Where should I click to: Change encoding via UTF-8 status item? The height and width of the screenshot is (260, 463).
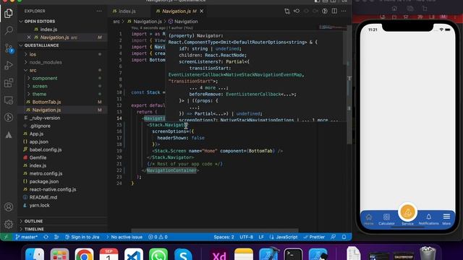246,237
